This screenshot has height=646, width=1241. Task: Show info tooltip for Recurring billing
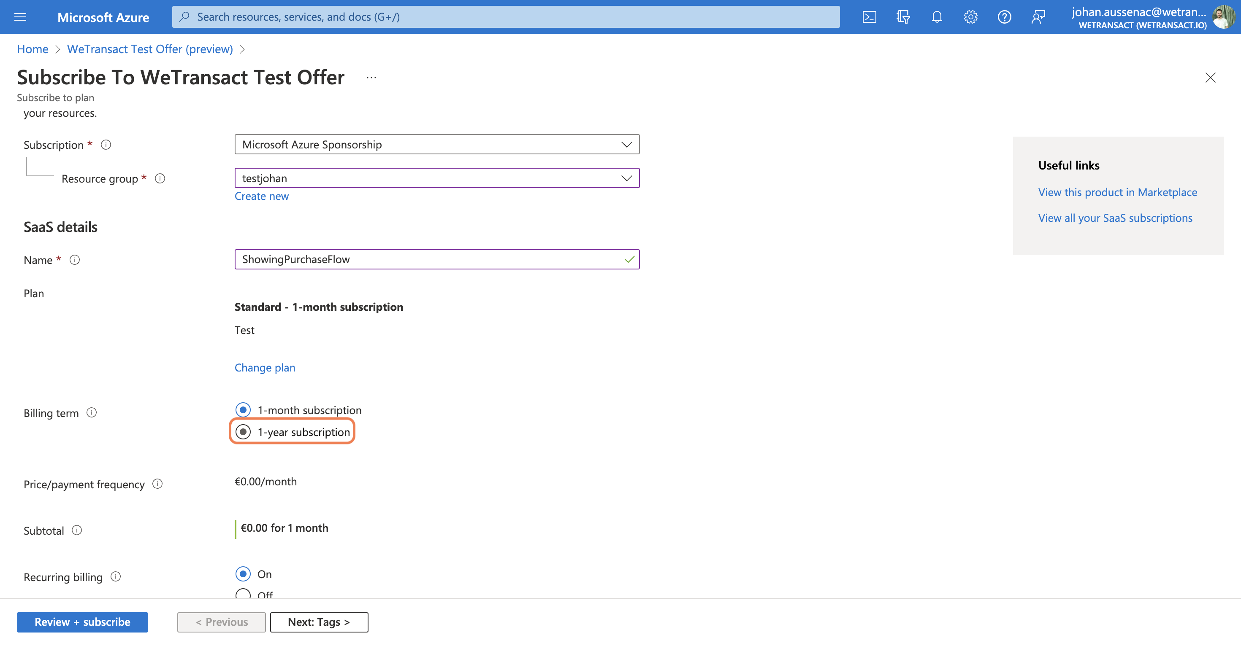116,576
